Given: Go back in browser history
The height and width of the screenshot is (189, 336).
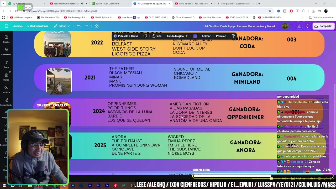Looking at the screenshot, I should [x=4, y=11].
